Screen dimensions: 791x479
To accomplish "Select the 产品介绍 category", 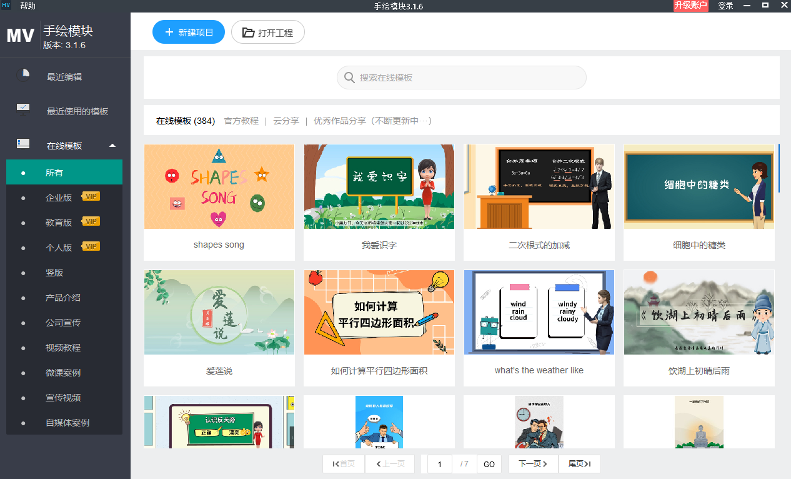I will pyautogui.click(x=64, y=298).
